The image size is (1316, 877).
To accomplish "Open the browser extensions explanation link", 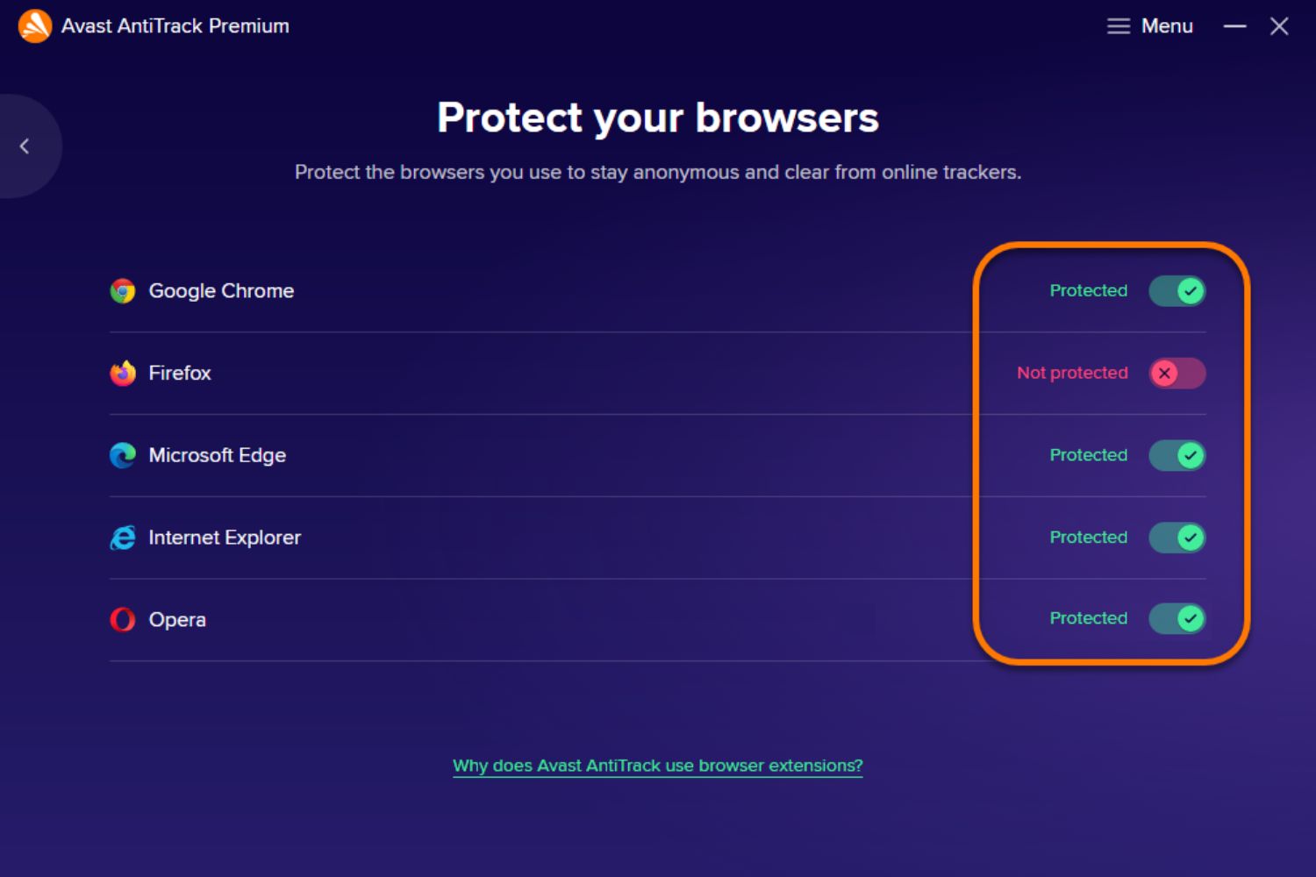I will coord(657,765).
